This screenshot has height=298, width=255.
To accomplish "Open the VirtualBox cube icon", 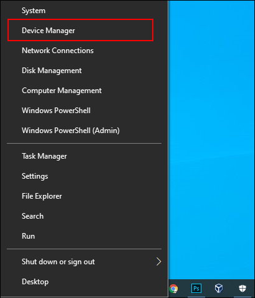I will [219, 289].
